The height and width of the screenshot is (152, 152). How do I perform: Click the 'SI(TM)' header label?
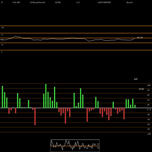click(x=58, y=2)
